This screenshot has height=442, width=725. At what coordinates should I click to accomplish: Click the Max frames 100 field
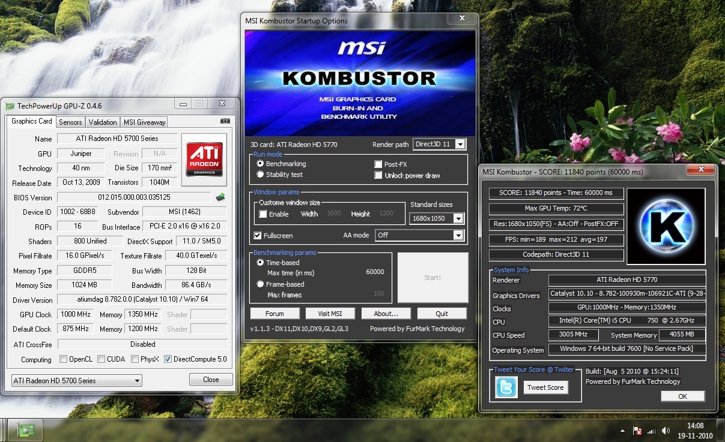(x=378, y=294)
